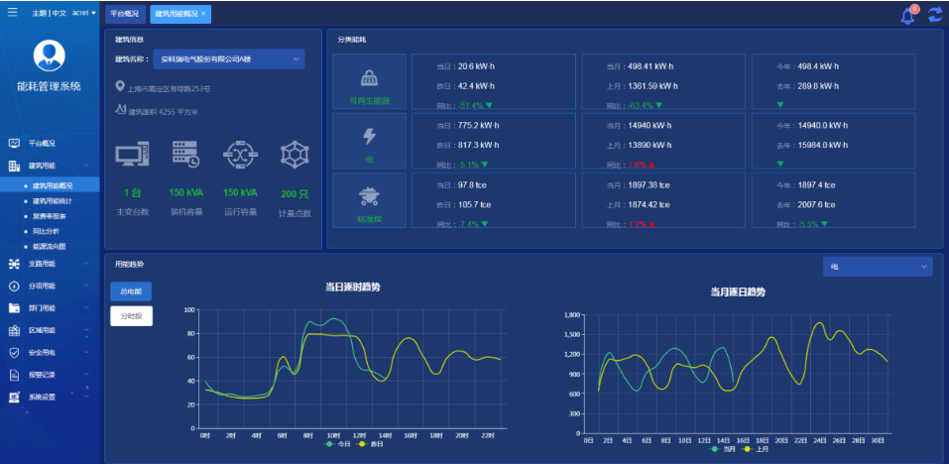
Task: Toggle 上月 series in monthly chart legend
Action: click(x=759, y=449)
